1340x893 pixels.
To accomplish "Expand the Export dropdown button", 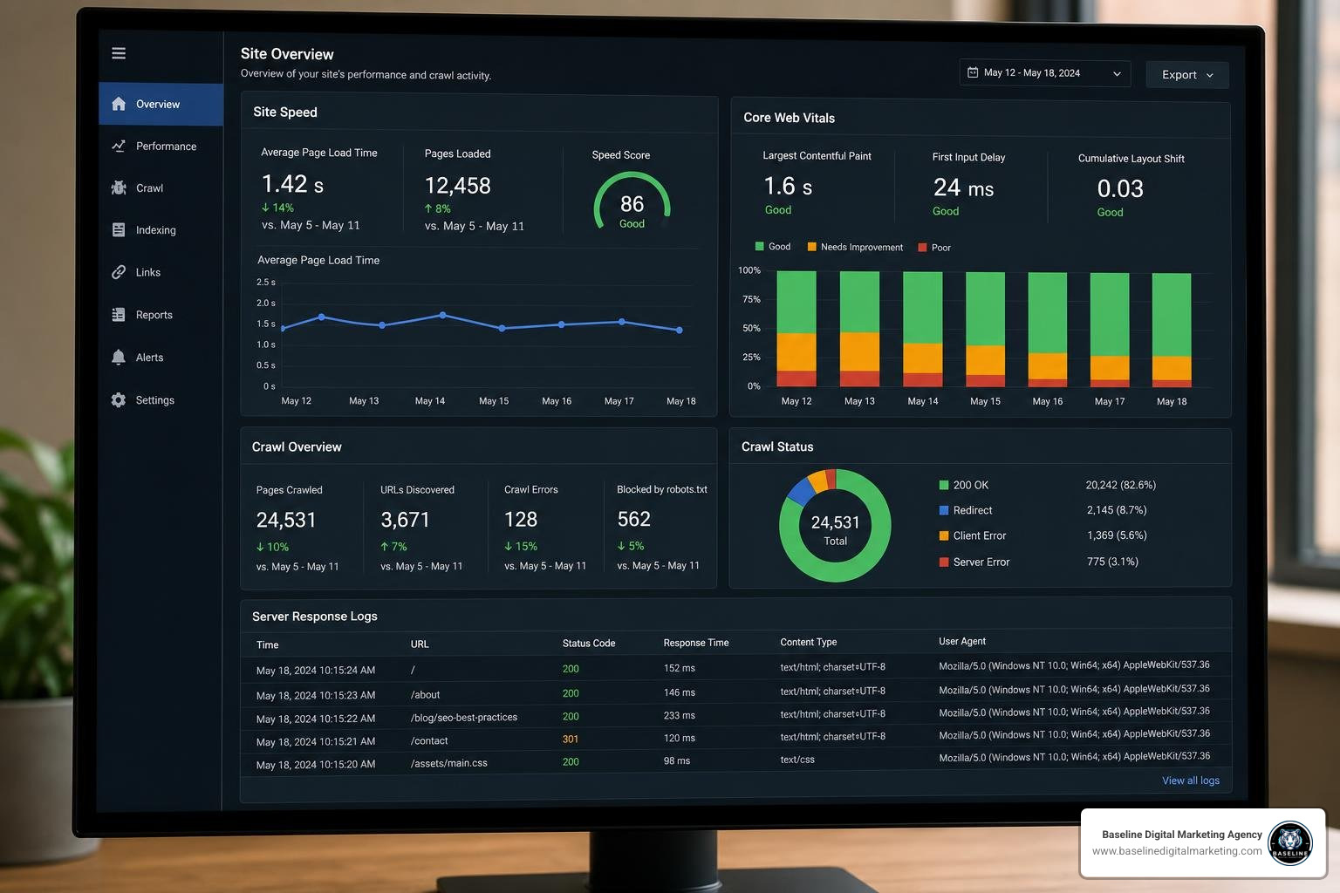I will click(1187, 75).
